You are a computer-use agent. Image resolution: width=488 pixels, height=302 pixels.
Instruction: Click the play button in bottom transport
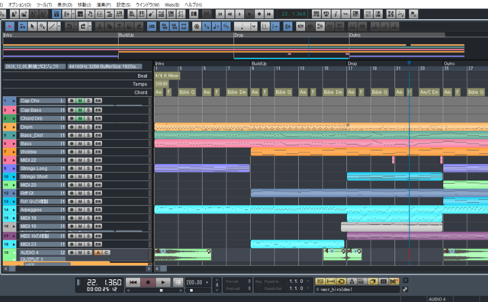click(162, 282)
